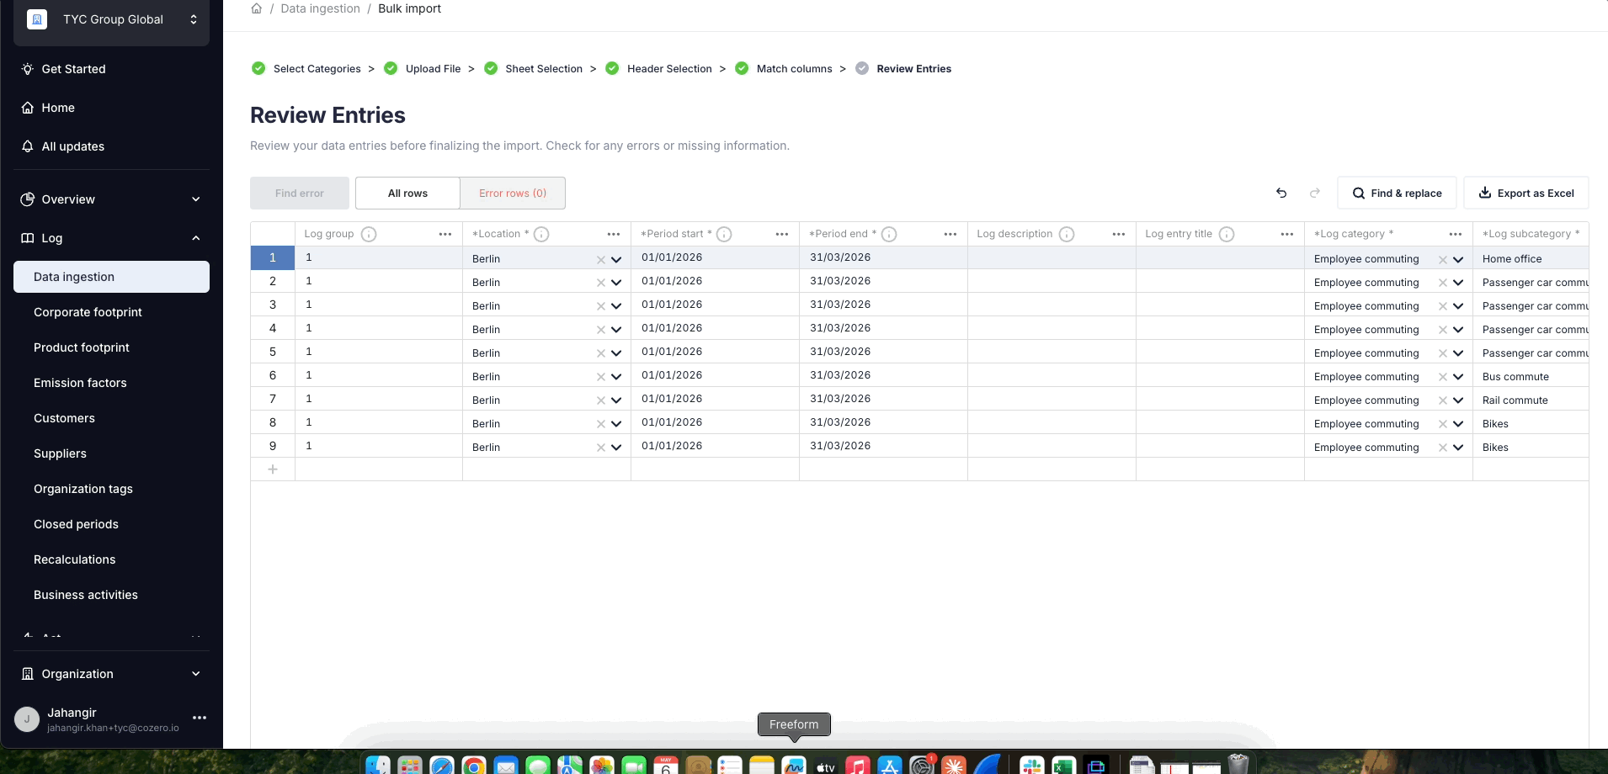Select the All rows tab
1608x774 pixels.
coord(407,193)
